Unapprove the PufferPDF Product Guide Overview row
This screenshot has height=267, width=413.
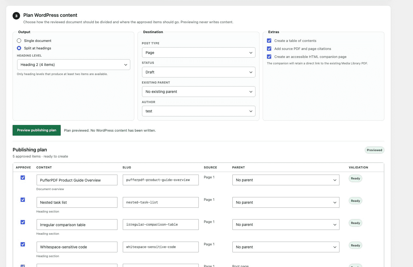coord(23,178)
